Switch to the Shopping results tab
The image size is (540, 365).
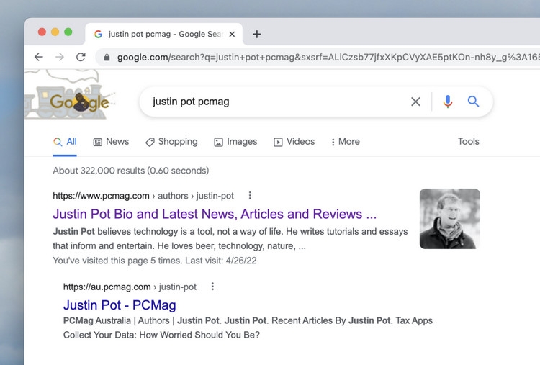coord(171,142)
